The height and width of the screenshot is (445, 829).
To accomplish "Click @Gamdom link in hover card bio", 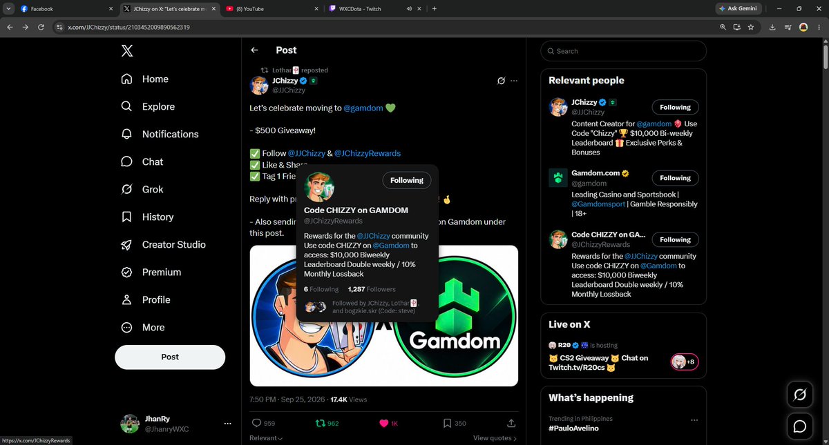I will click(390, 245).
